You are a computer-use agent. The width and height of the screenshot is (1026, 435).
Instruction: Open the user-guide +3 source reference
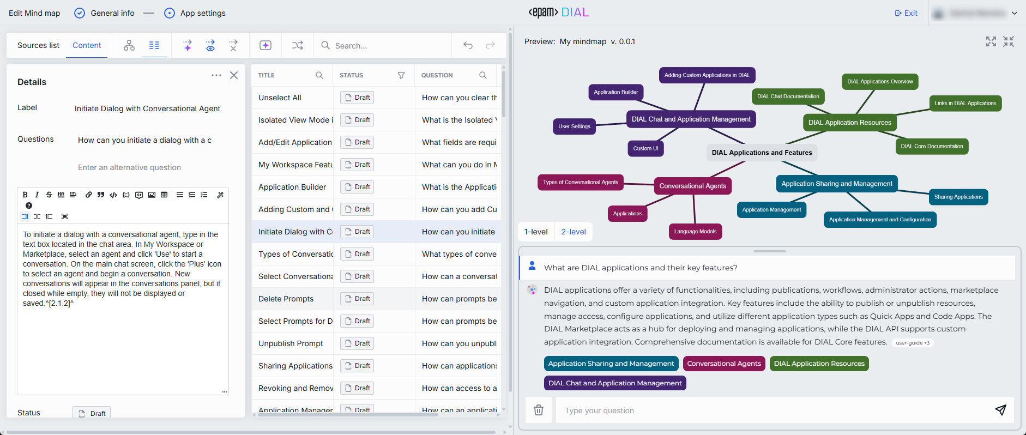[x=913, y=343]
